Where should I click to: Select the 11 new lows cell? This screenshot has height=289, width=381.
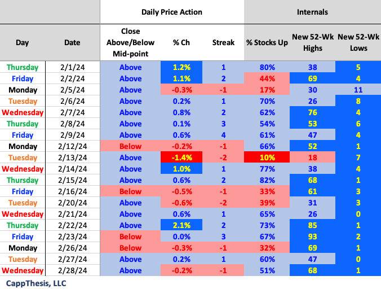[x=358, y=90]
